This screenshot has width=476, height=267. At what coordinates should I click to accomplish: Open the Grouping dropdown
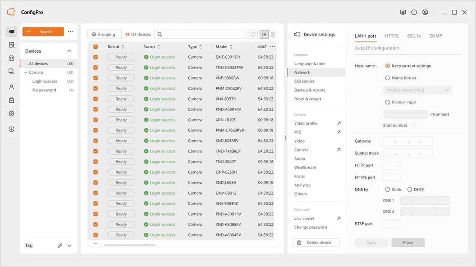coord(104,35)
